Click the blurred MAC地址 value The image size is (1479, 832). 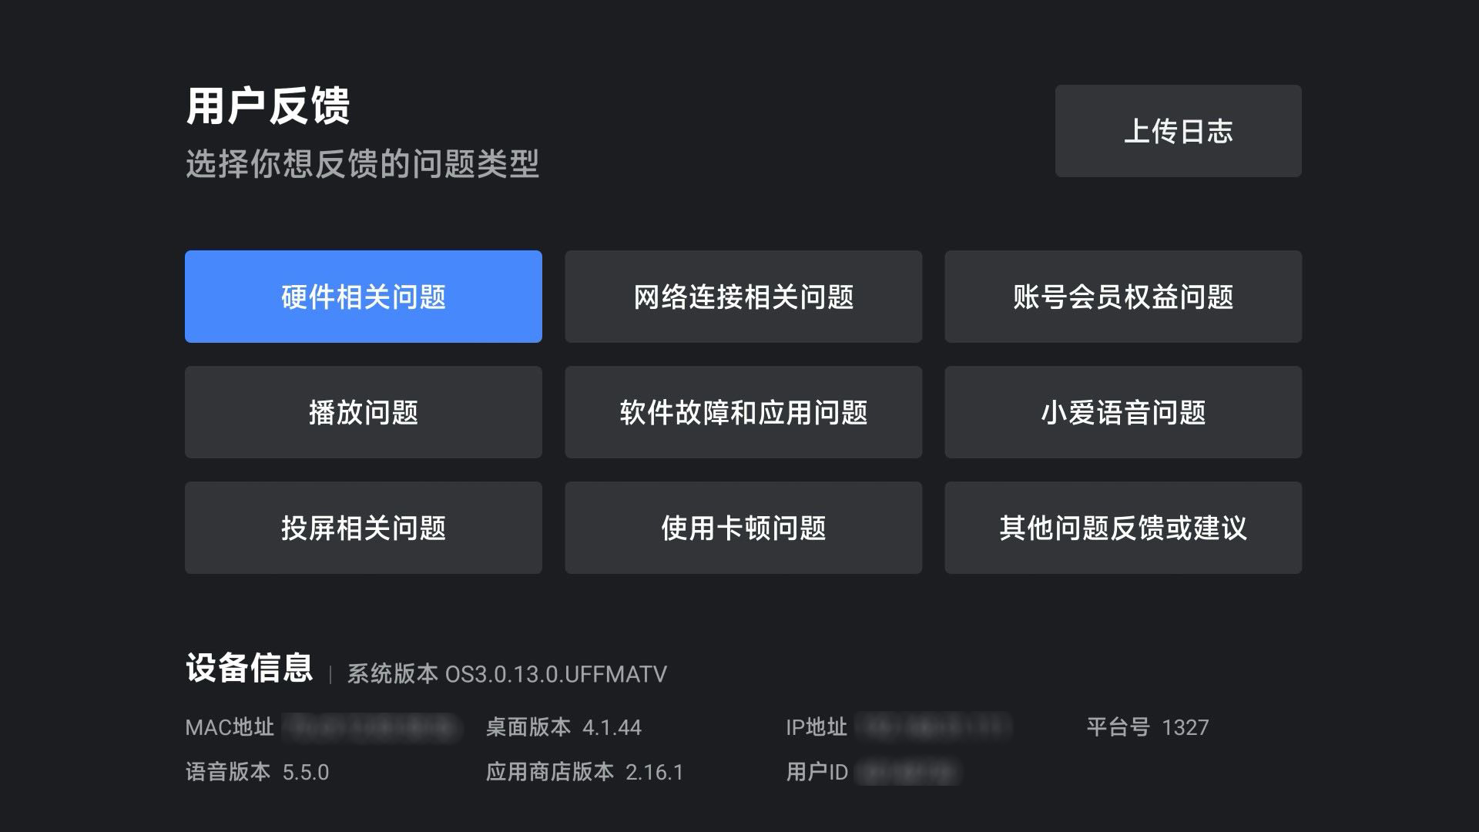point(371,727)
